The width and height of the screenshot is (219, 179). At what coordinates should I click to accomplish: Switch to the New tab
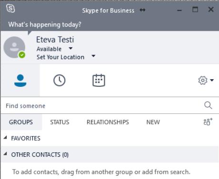click(x=153, y=122)
